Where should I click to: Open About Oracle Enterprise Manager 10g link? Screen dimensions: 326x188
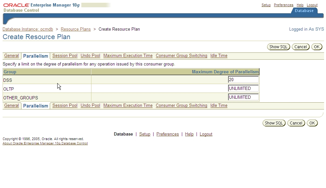pyautogui.click(x=45, y=143)
